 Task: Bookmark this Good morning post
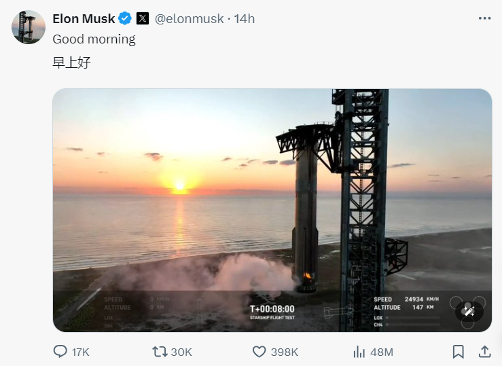pyautogui.click(x=459, y=352)
